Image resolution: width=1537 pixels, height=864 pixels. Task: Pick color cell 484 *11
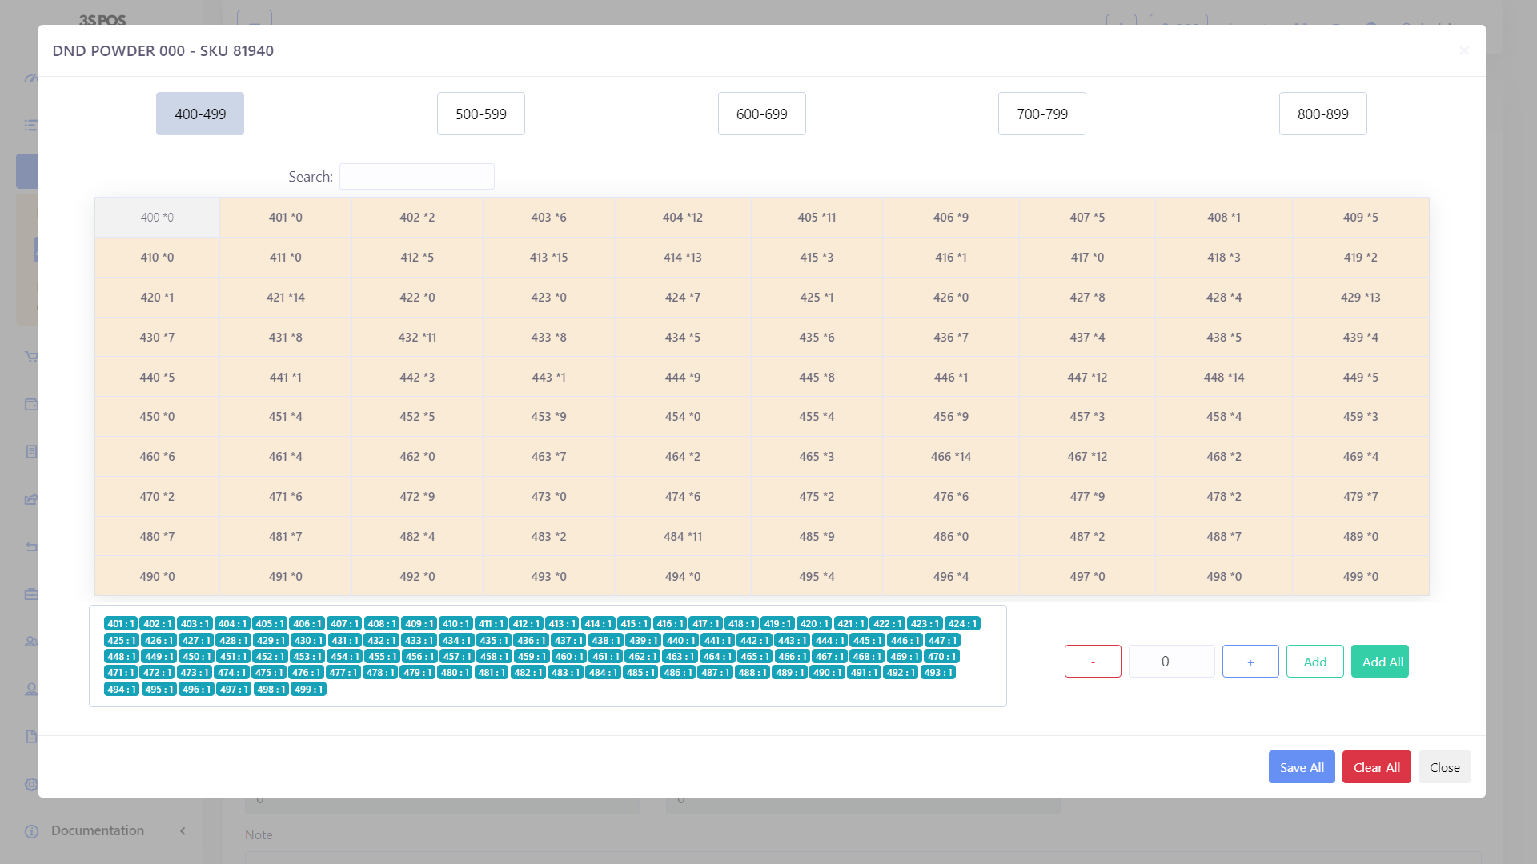coord(682,537)
